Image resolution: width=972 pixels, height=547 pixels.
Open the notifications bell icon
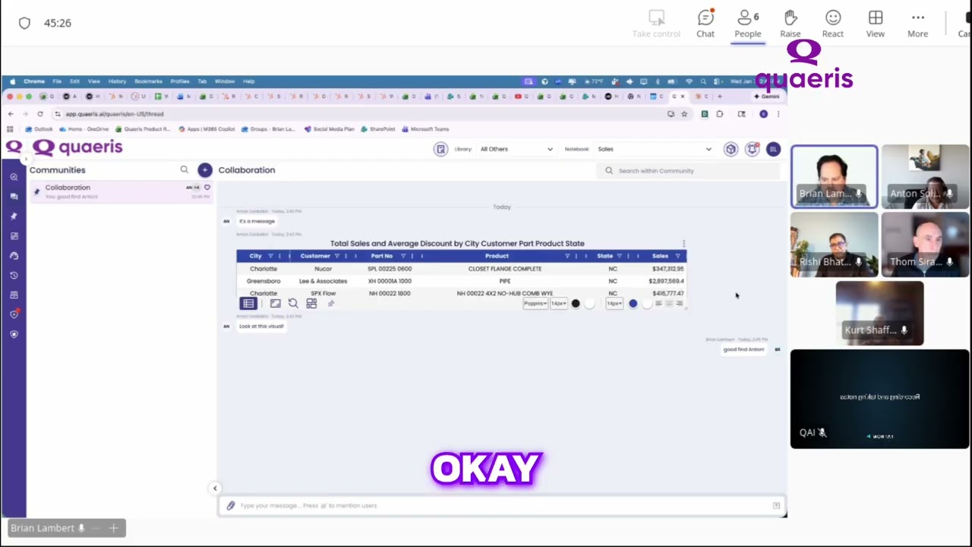(752, 149)
